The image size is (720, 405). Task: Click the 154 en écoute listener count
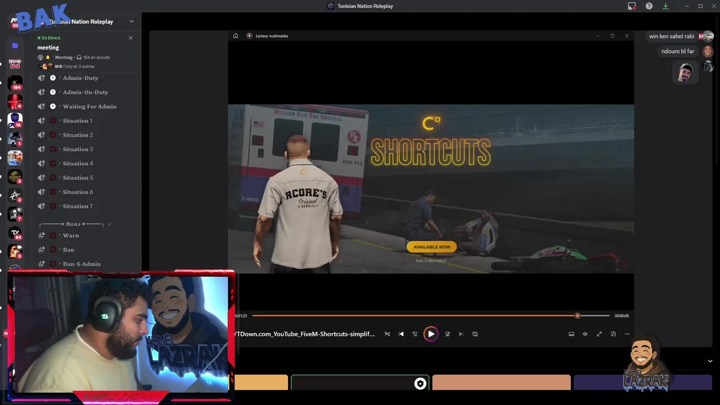tap(96, 57)
